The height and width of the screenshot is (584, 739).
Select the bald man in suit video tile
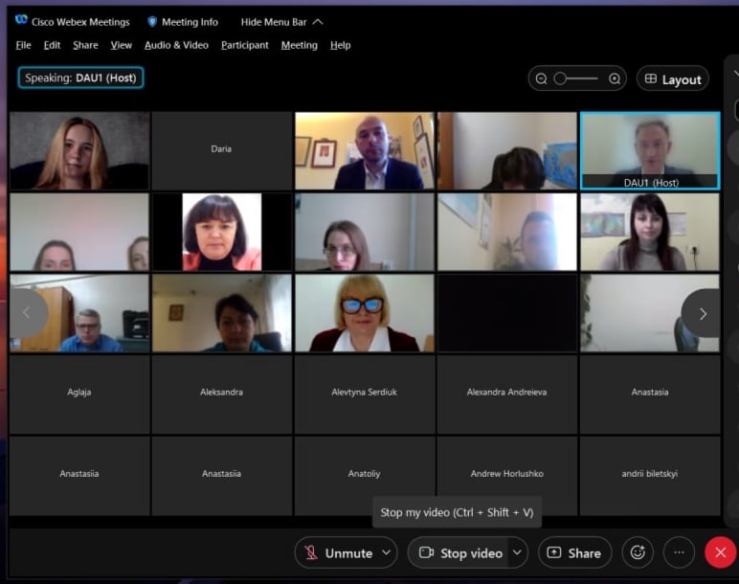click(365, 151)
